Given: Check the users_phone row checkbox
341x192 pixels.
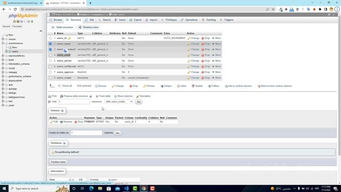Looking at the screenshot, I should click(50, 61).
